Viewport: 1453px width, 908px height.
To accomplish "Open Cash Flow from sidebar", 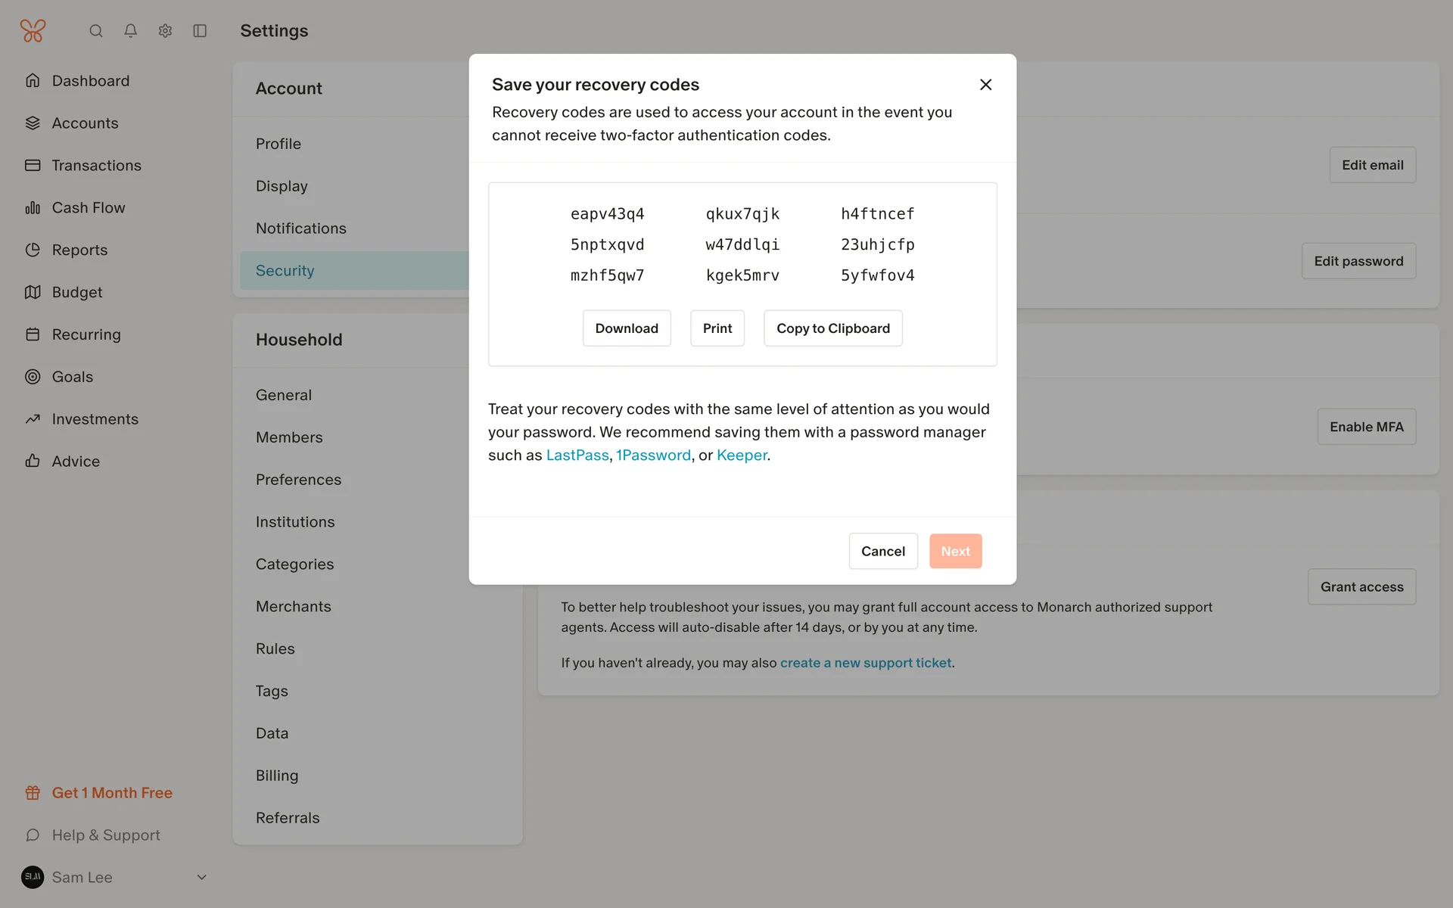I will click(x=88, y=207).
